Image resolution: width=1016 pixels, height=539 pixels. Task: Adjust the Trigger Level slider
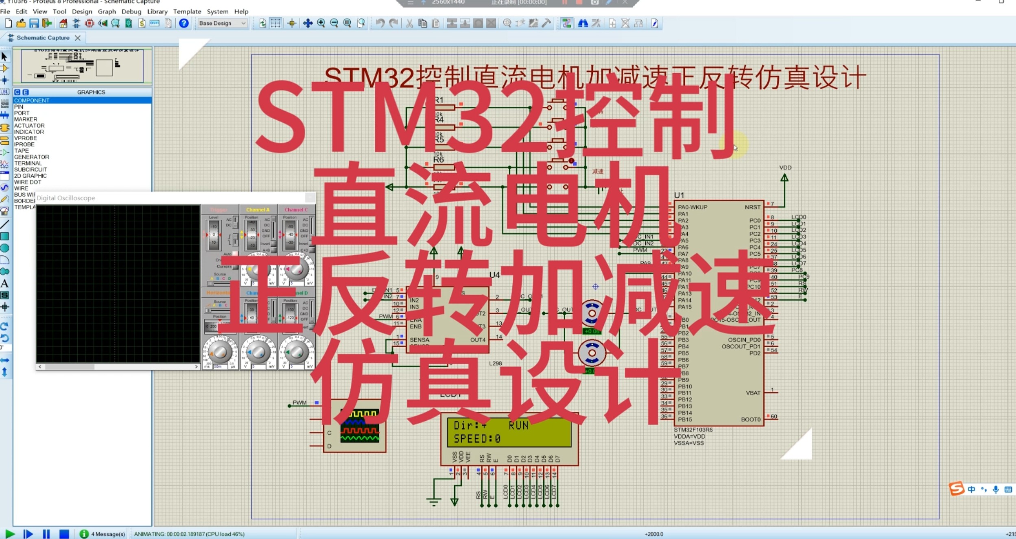214,235
